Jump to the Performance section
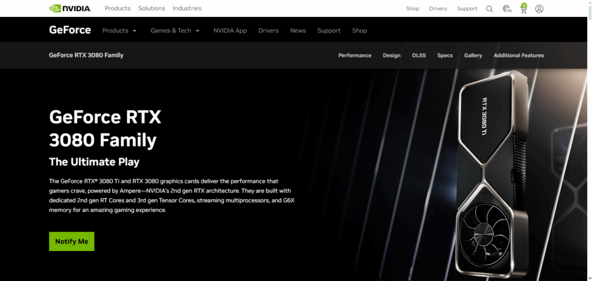Screen dimensions: 593x281 point(355,55)
